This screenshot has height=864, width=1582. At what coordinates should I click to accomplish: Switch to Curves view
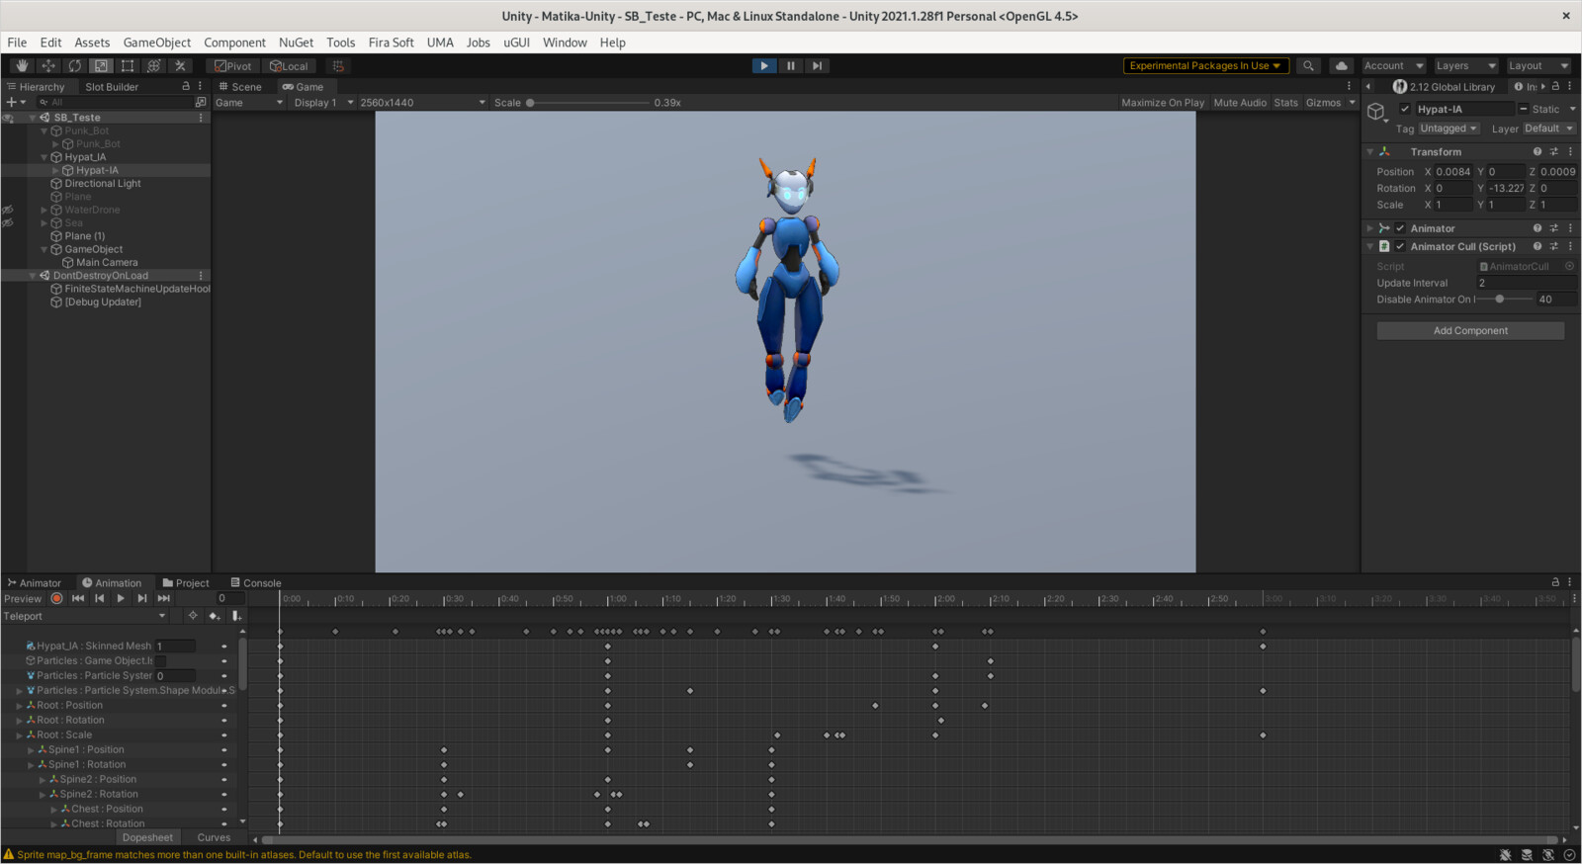click(x=214, y=837)
